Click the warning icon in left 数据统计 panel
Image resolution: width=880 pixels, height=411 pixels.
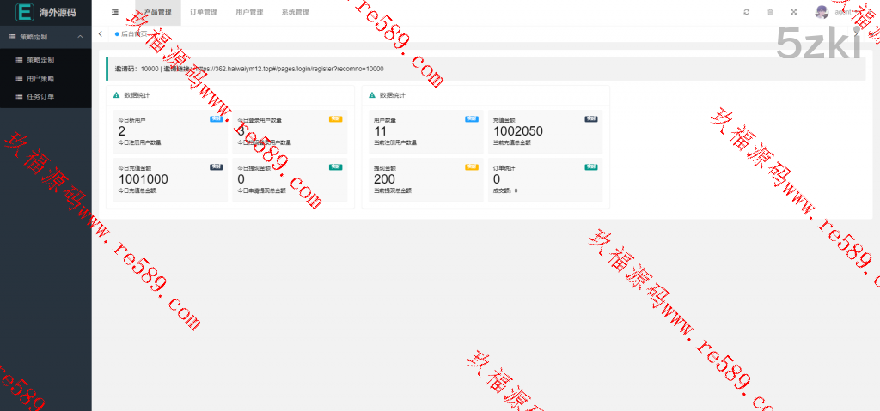click(116, 95)
